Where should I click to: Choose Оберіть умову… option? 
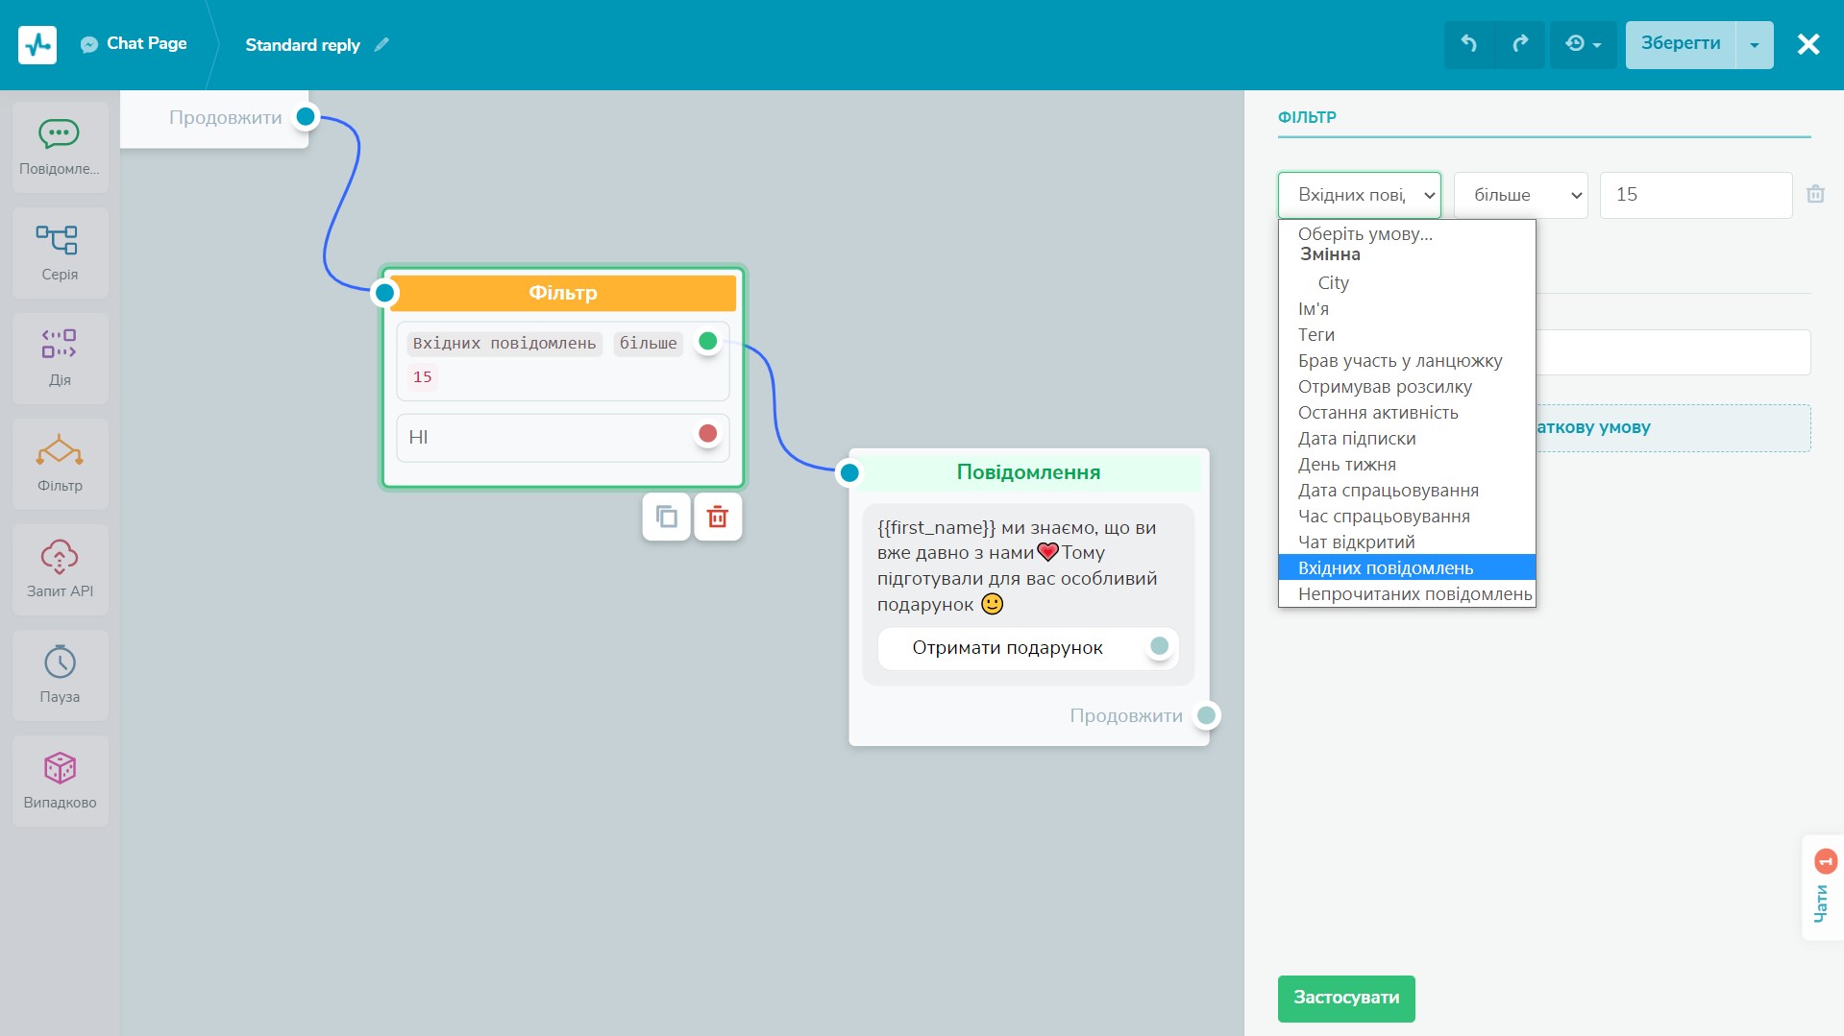(1407, 233)
